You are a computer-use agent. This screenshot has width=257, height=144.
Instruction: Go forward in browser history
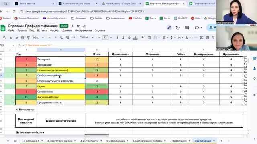7,12
